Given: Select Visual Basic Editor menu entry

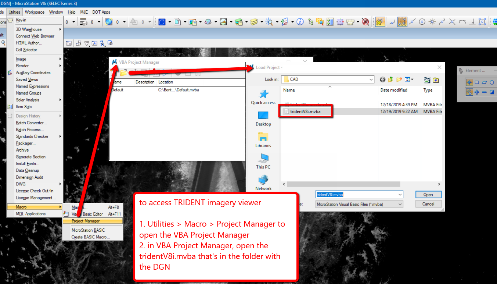Looking at the screenshot, I should coord(92,214).
